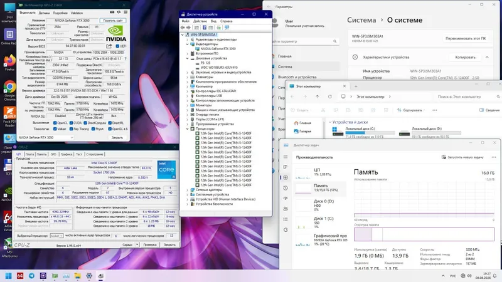
Task: Open SPD tab in CPU-Z
Action: point(53,154)
